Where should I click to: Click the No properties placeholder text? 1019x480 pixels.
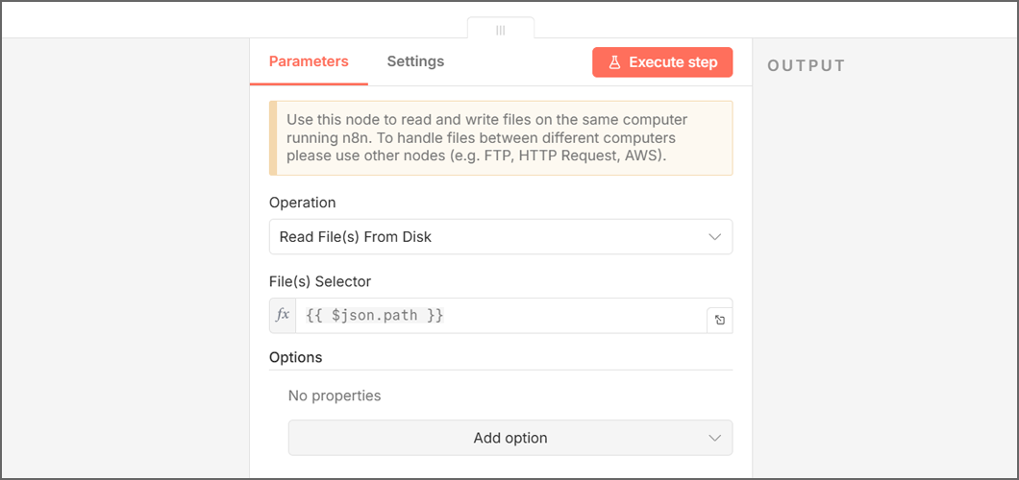pos(335,396)
